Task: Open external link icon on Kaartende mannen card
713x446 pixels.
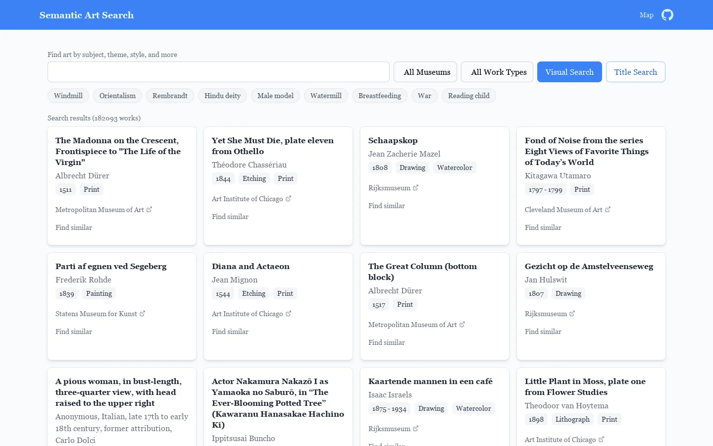Action: (415, 429)
